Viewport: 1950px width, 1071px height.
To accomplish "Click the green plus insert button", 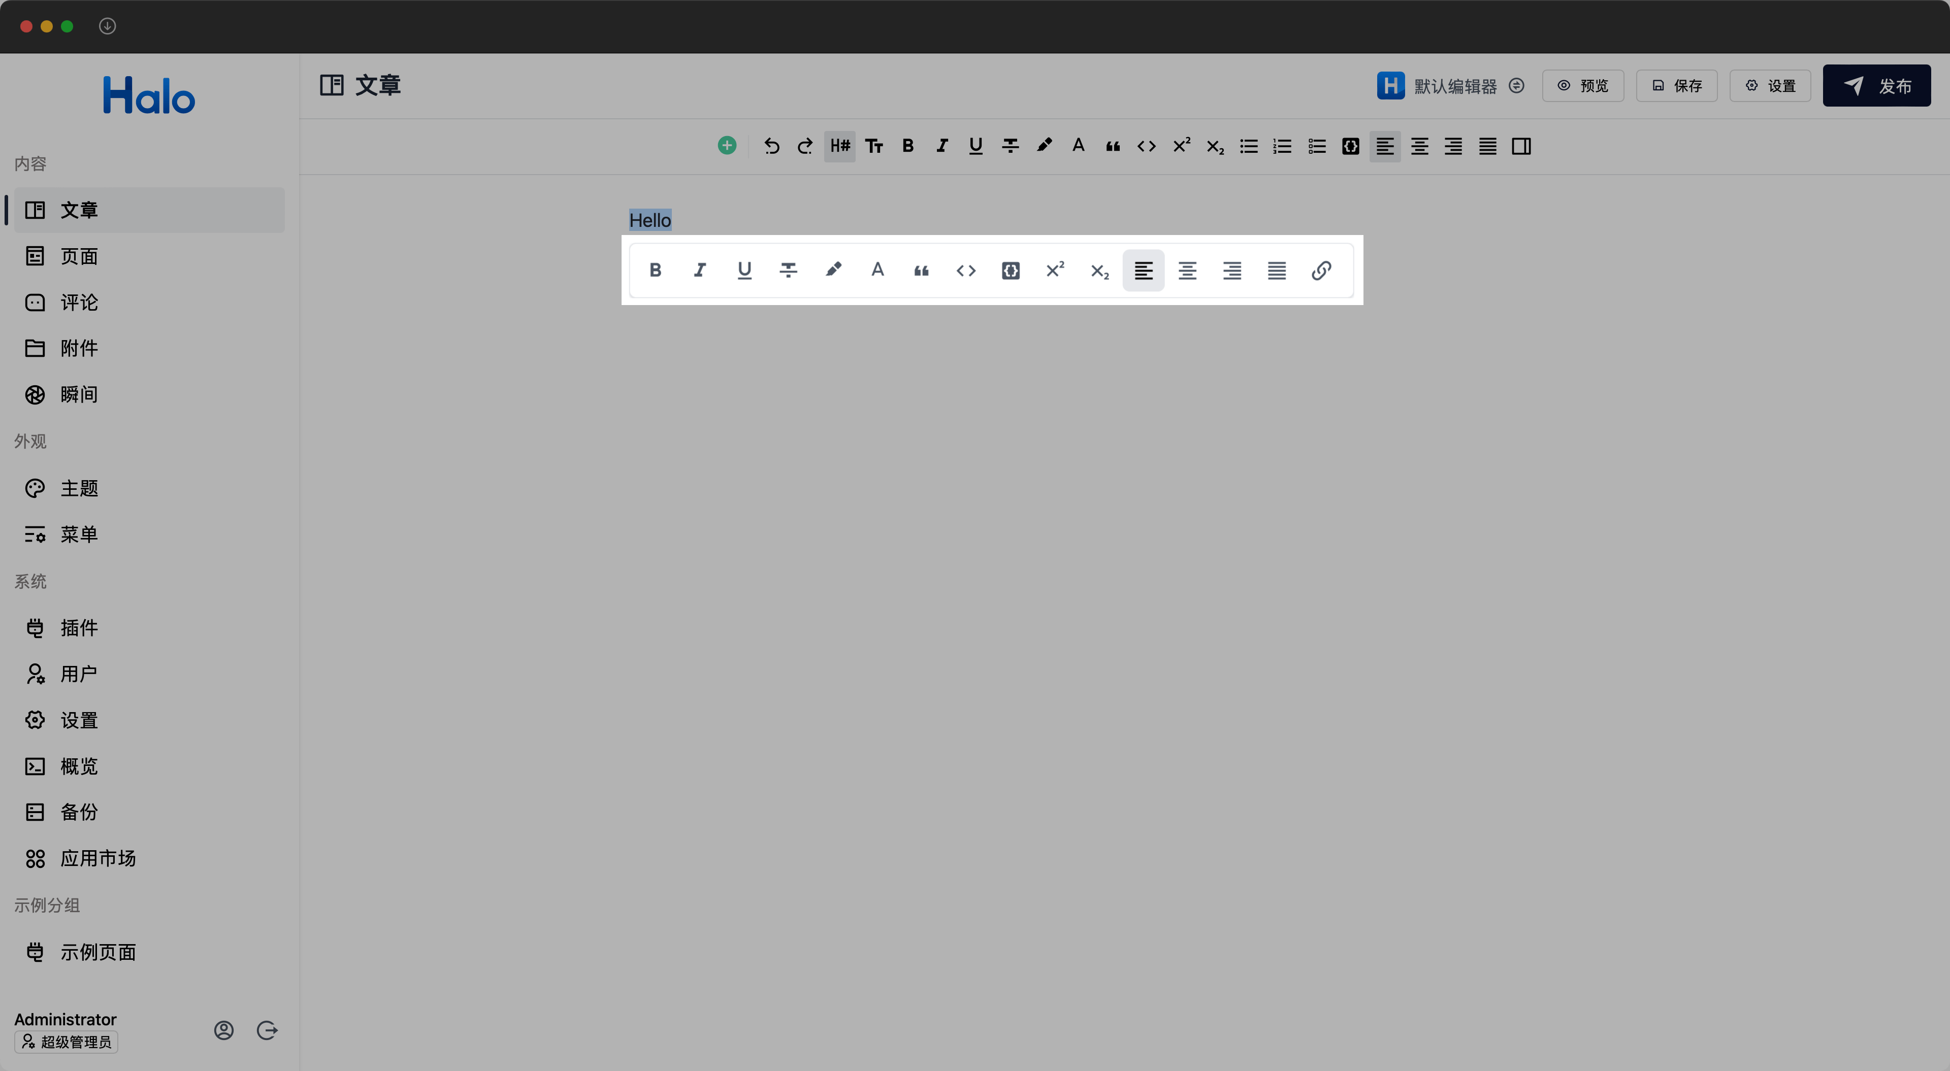I will 727,145.
